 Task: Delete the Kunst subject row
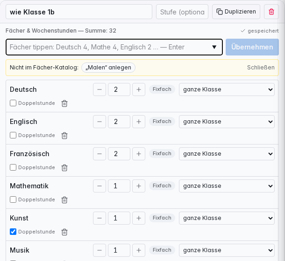pyautogui.click(x=64, y=232)
